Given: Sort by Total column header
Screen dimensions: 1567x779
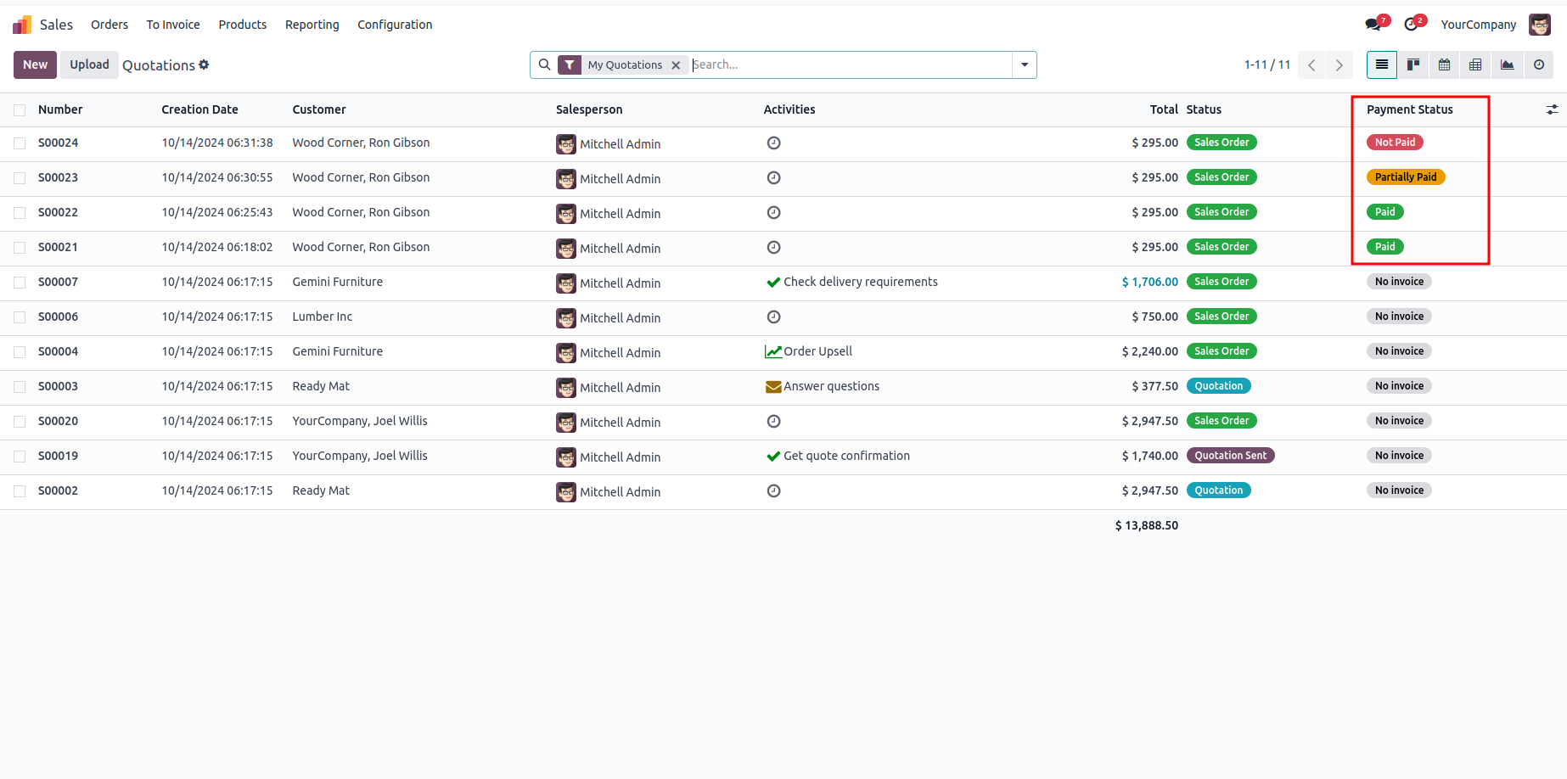Looking at the screenshot, I should pyautogui.click(x=1164, y=109).
